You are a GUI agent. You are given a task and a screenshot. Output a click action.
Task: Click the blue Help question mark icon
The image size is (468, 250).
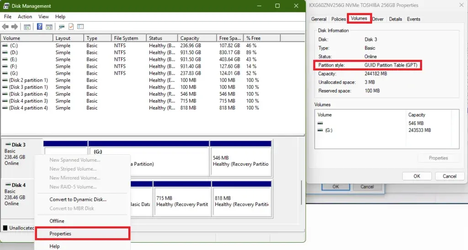tap(40, 27)
